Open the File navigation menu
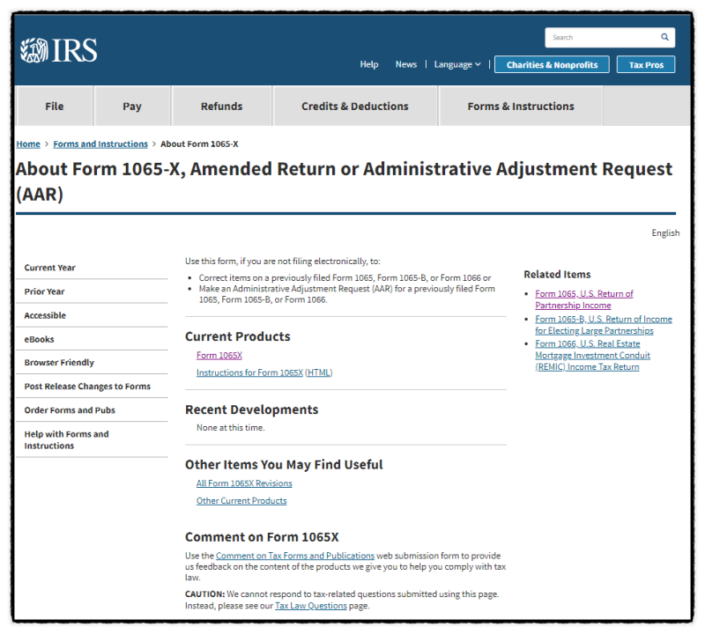 [55, 107]
